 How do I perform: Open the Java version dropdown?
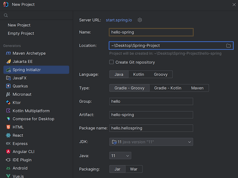pos(120,156)
